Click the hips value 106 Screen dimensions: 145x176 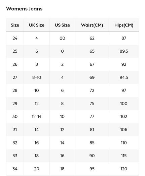(124, 130)
